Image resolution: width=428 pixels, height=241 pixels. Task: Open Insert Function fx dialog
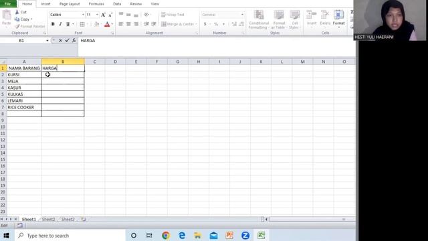click(74, 40)
